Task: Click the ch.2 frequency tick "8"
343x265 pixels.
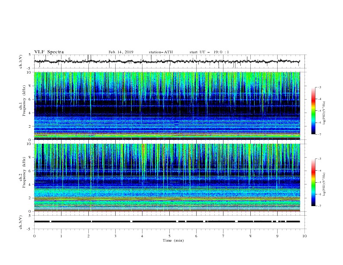Action: click(x=30, y=158)
